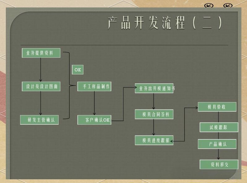Screen dimensions: 247x183
Task: Select the 模具合同签核 box
Action: pyautogui.click(x=154, y=114)
